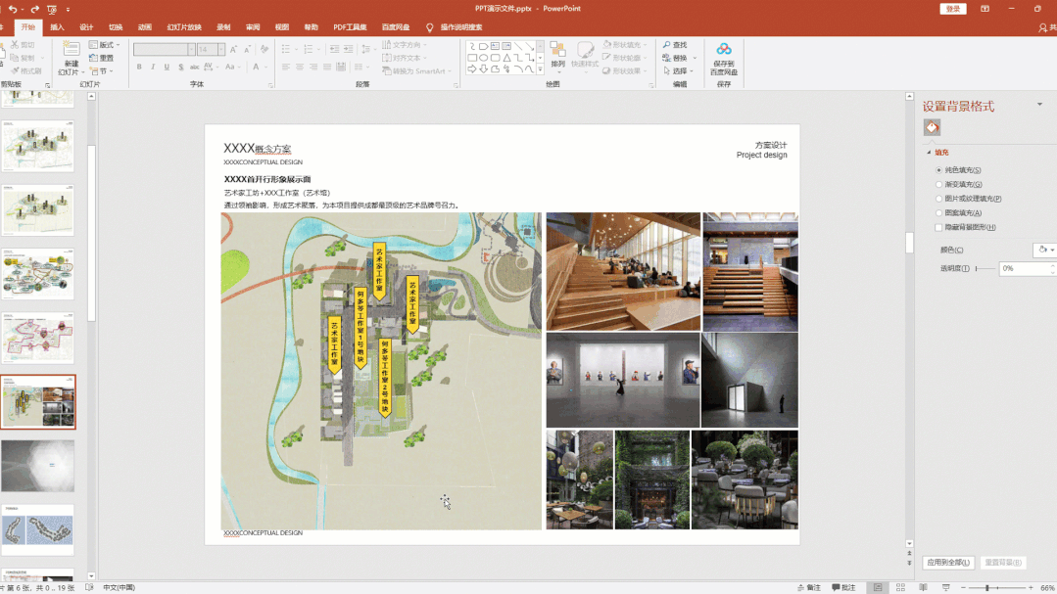Click the 透明度 percentage input field
The image size is (1057, 594).
pyautogui.click(x=1025, y=269)
